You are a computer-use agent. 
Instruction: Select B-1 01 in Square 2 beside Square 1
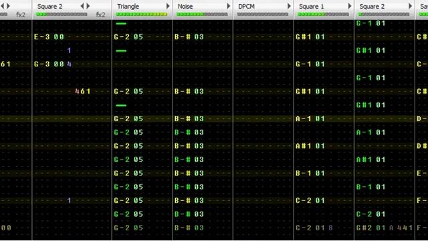coord(371,187)
